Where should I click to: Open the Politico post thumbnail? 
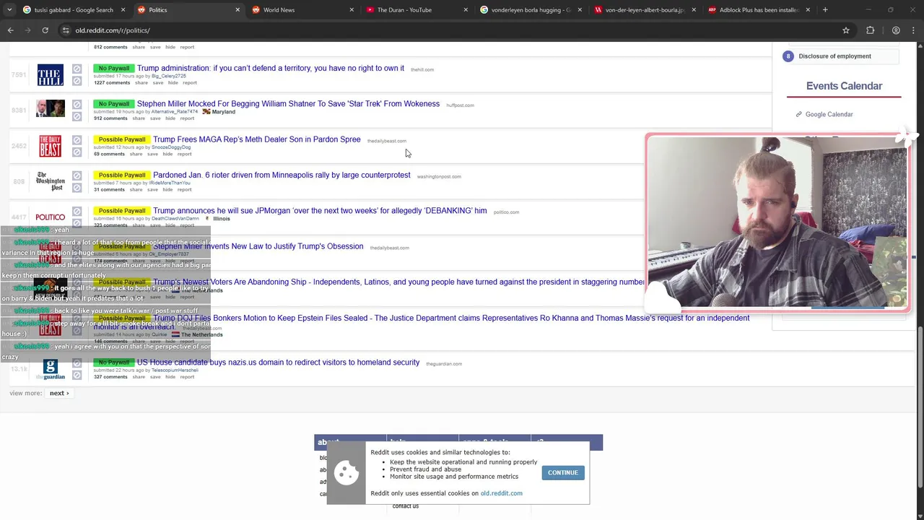click(x=50, y=217)
